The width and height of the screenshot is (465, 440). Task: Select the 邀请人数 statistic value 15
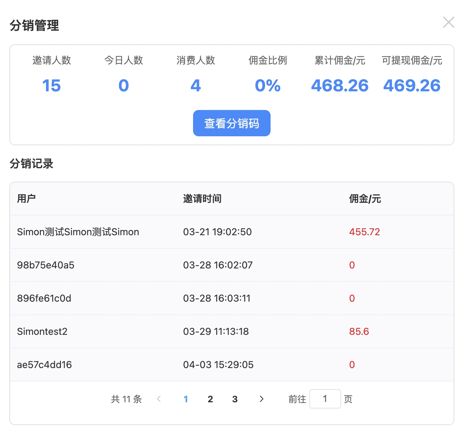pyautogui.click(x=51, y=86)
